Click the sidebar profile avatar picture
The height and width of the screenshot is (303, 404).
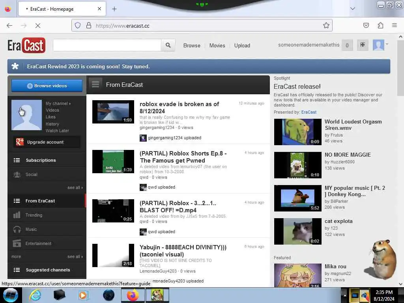(26, 115)
